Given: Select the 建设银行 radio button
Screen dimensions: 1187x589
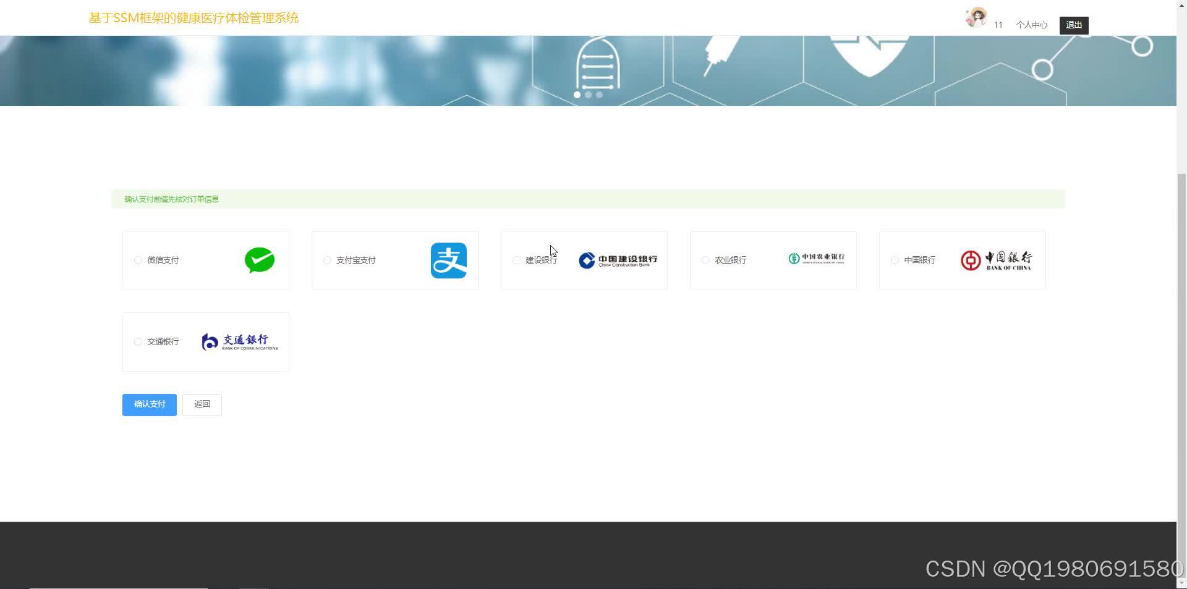Looking at the screenshot, I should tap(516, 261).
